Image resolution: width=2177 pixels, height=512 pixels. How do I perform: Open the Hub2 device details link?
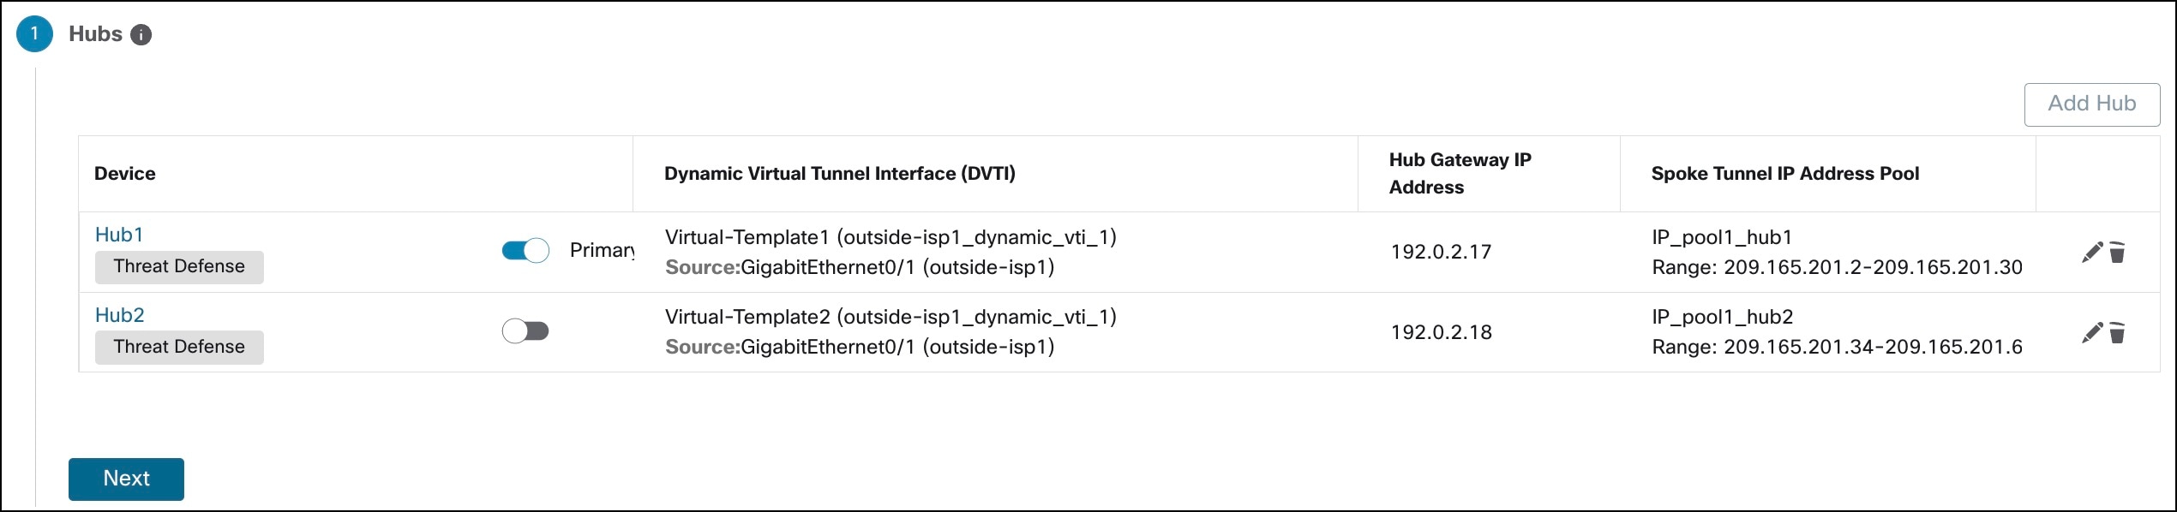(118, 315)
